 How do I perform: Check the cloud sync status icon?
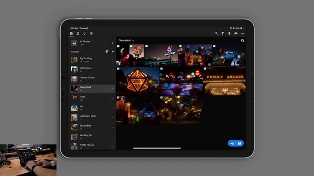click(x=236, y=33)
